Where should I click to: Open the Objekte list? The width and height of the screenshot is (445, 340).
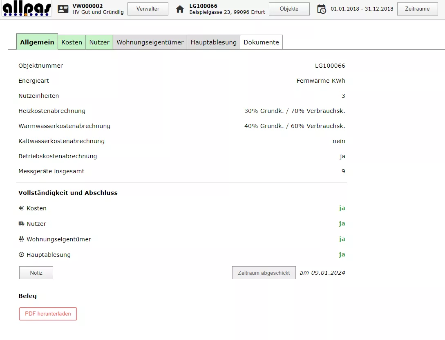pyautogui.click(x=289, y=9)
